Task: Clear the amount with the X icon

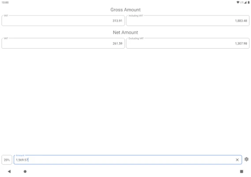Action: 237,160
